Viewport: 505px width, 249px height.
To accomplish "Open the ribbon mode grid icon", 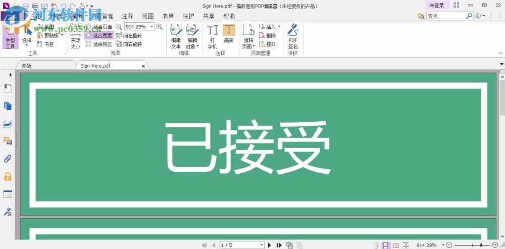I will [457, 5].
